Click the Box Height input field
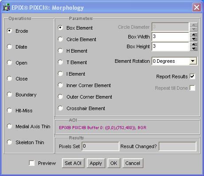This screenshot has height=176, width=204. (170, 46)
